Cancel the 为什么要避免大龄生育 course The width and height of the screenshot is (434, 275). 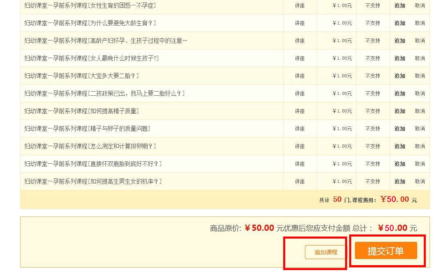coord(420,23)
